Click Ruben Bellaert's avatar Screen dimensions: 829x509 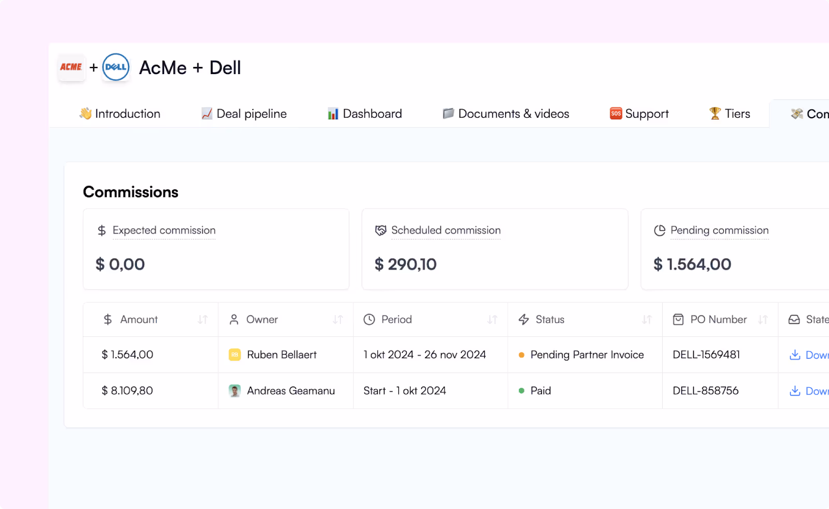[x=235, y=355]
